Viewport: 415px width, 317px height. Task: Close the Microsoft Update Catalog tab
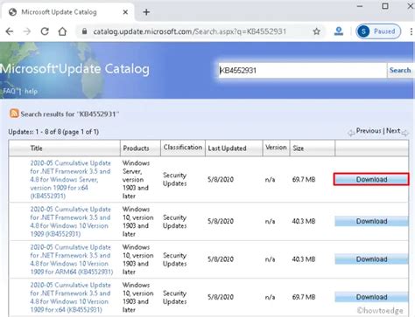[x=125, y=12]
